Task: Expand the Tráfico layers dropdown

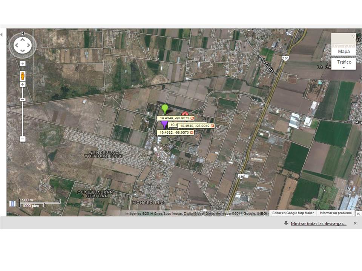Action: pyautogui.click(x=344, y=64)
